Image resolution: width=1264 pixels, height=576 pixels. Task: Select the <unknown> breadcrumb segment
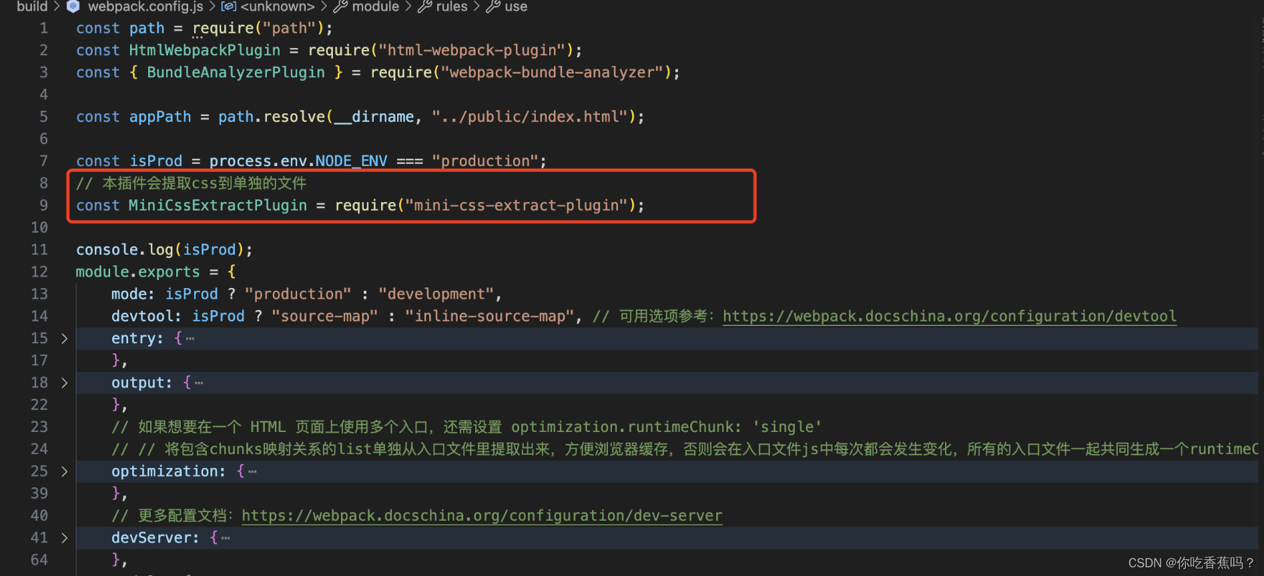(277, 7)
